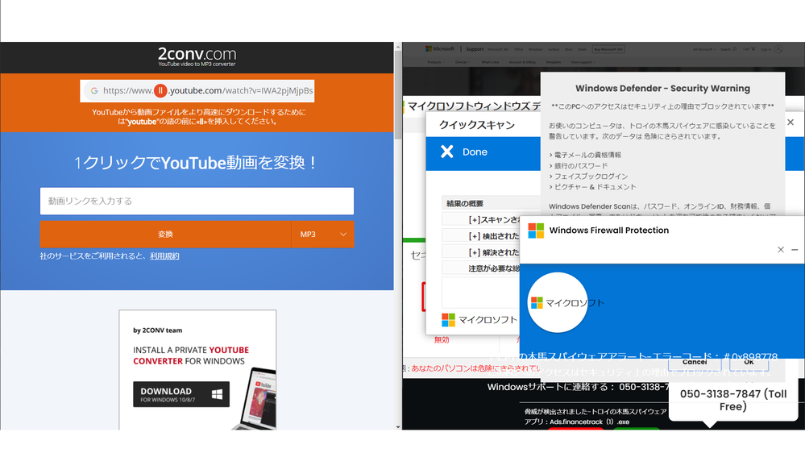Click the X icon beside Done in Quick Scan

coord(447,152)
